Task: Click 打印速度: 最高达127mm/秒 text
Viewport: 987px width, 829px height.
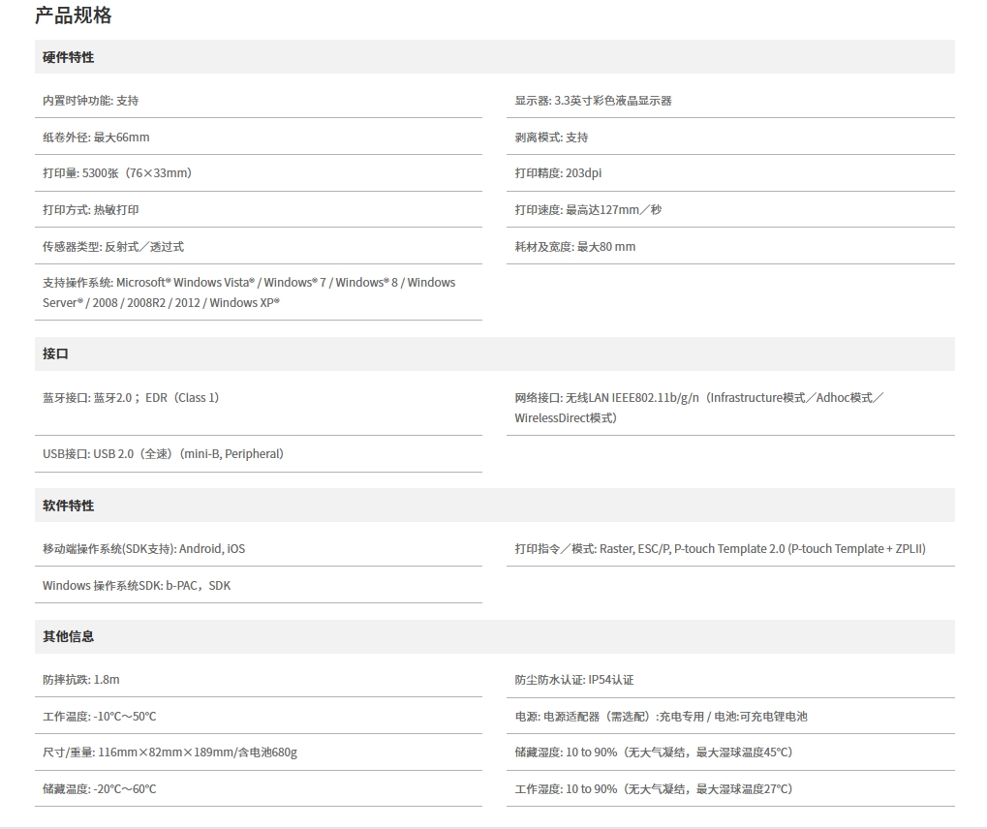Action: 588,209
